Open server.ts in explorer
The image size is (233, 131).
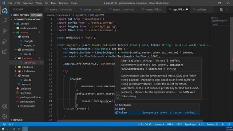(27, 84)
